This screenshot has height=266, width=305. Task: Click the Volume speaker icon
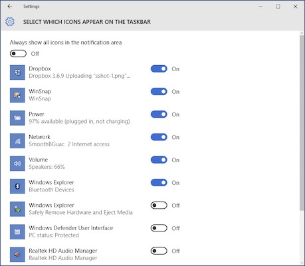17,164
